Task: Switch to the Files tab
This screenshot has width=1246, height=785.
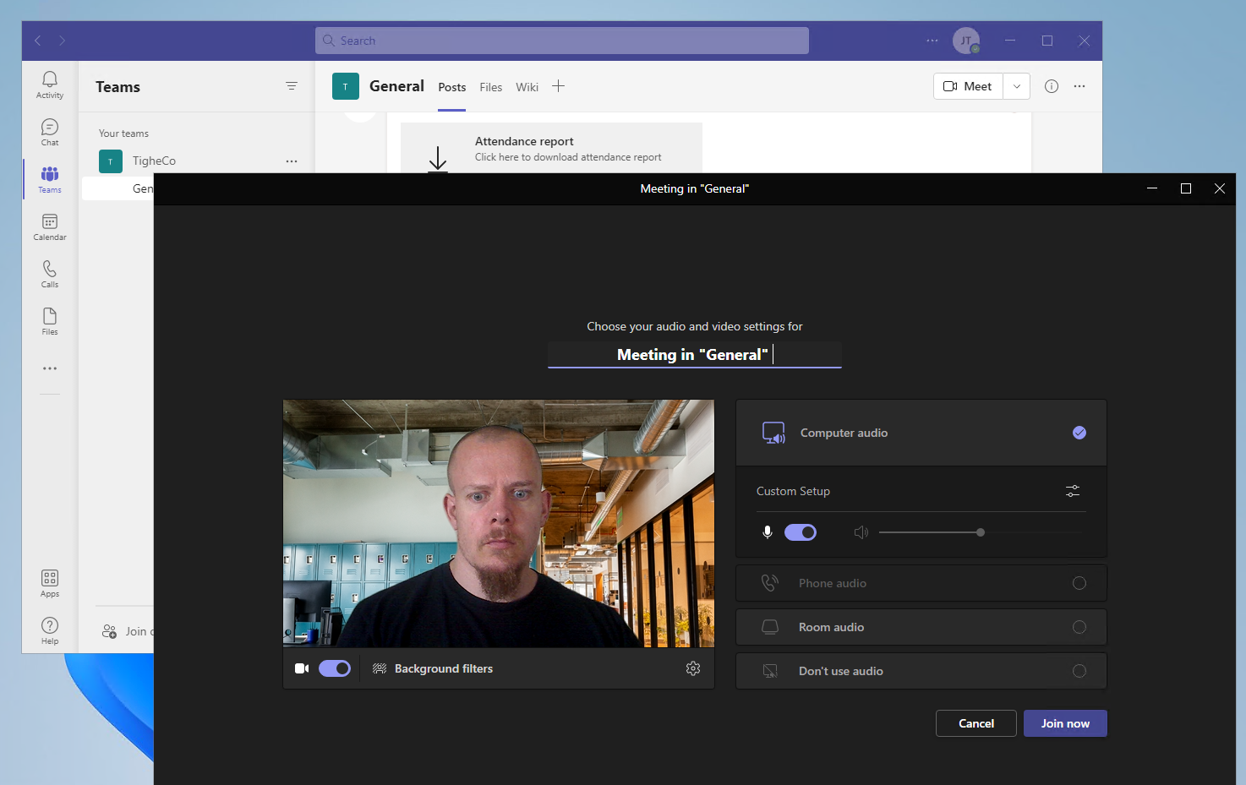Action: point(490,87)
